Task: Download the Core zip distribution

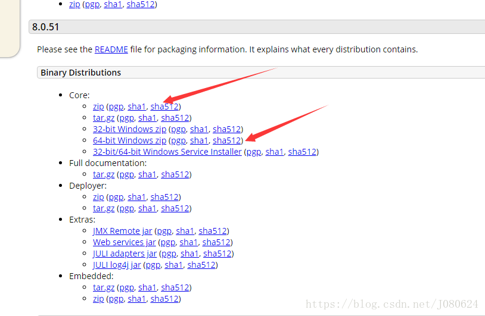Action: (x=98, y=107)
